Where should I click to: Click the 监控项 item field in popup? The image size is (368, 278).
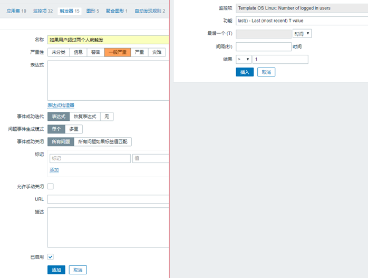click(302, 8)
